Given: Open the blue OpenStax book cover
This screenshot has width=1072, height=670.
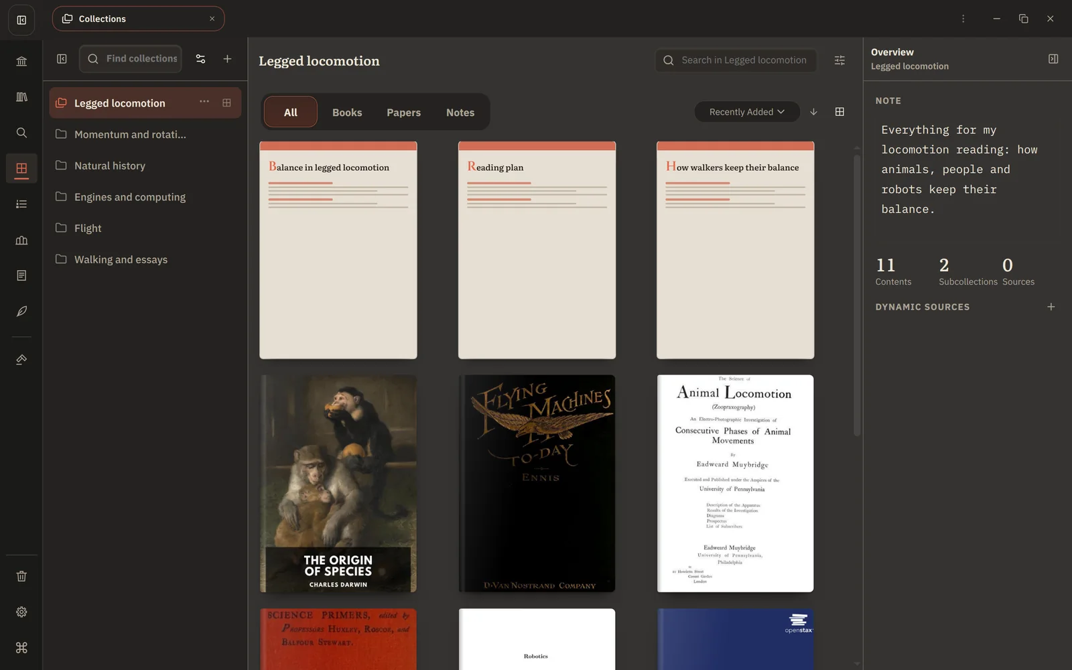Looking at the screenshot, I should click(735, 639).
